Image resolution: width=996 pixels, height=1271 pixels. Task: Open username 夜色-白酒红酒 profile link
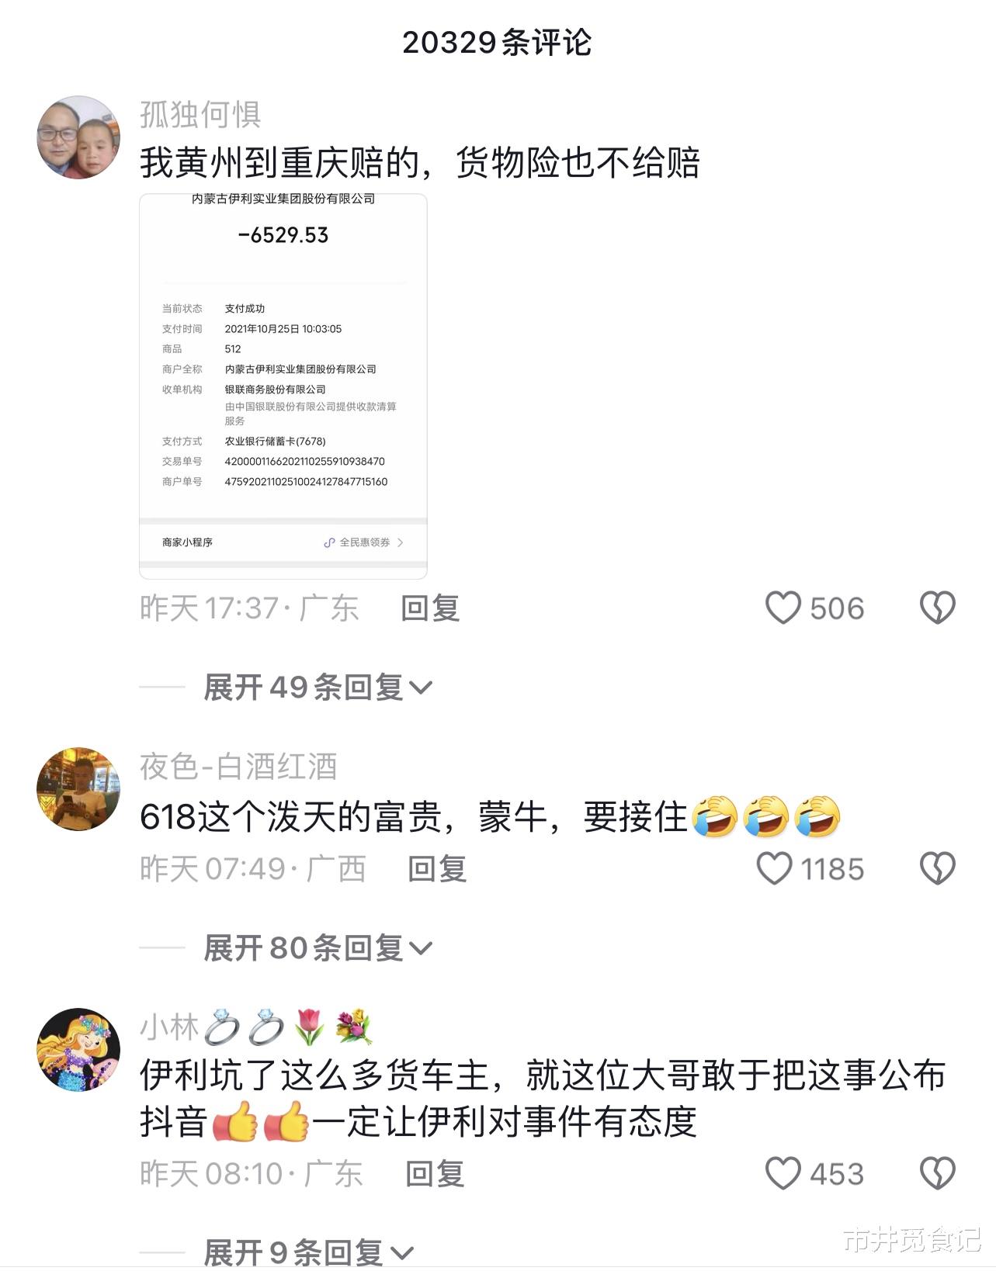238,767
